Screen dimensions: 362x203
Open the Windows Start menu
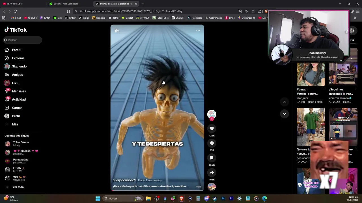[x=98, y=198]
